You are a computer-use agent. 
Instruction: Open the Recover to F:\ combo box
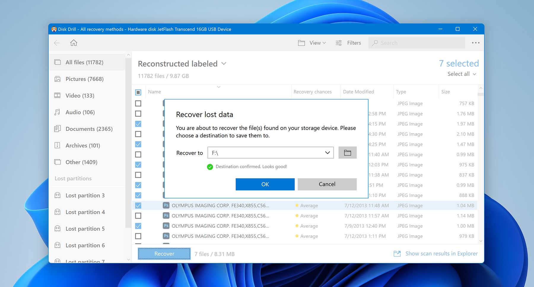click(271, 153)
